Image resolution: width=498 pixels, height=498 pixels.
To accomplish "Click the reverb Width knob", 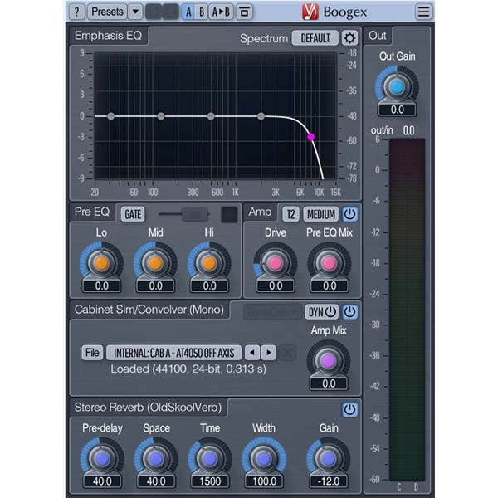I will tap(264, 459).
